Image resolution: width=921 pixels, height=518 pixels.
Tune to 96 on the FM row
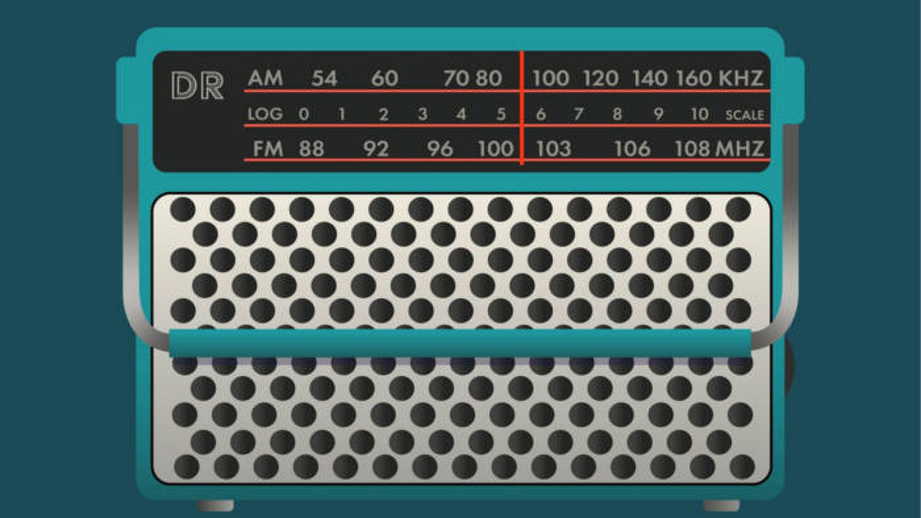(440, 149)
